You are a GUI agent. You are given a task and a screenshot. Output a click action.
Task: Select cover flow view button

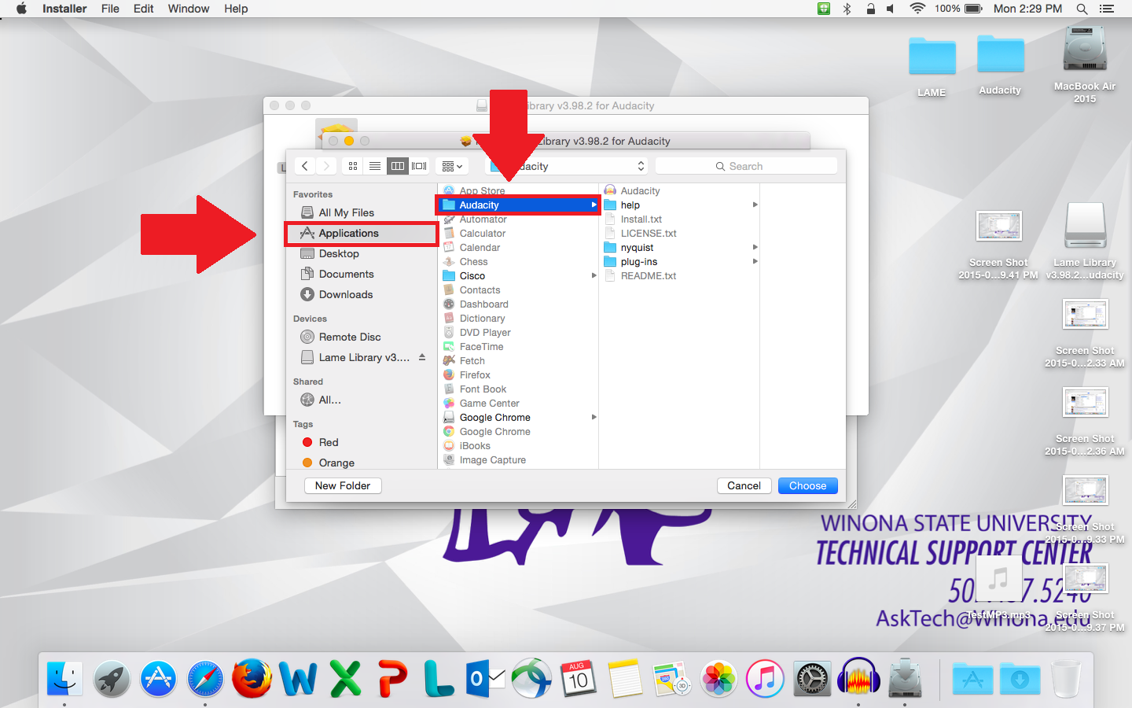[x=419, y=166]
